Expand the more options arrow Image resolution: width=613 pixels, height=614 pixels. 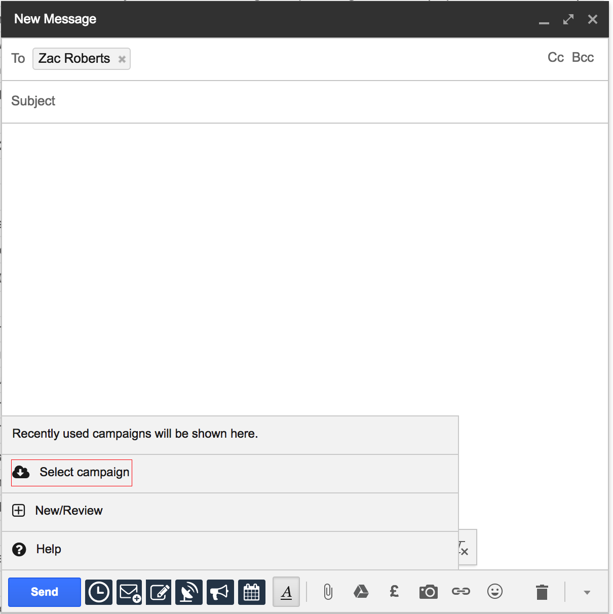587,592
